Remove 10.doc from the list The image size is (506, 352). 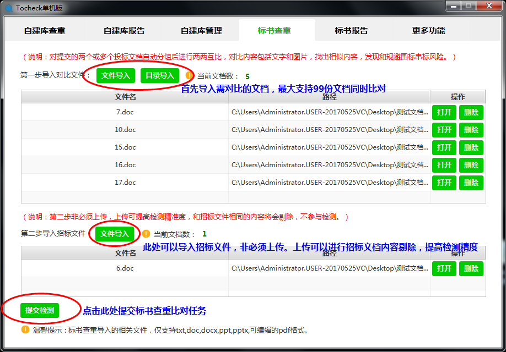point(471,130)
